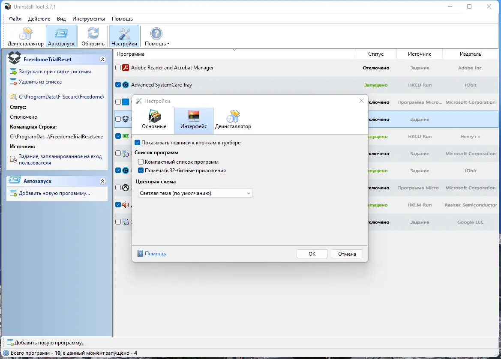Open the Цветовая схема theme dropdown

[195, 193]
